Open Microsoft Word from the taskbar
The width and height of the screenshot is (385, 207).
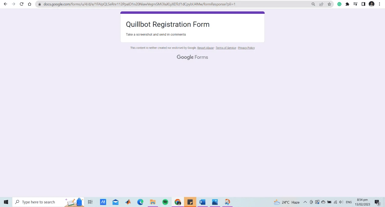[202, 202]
